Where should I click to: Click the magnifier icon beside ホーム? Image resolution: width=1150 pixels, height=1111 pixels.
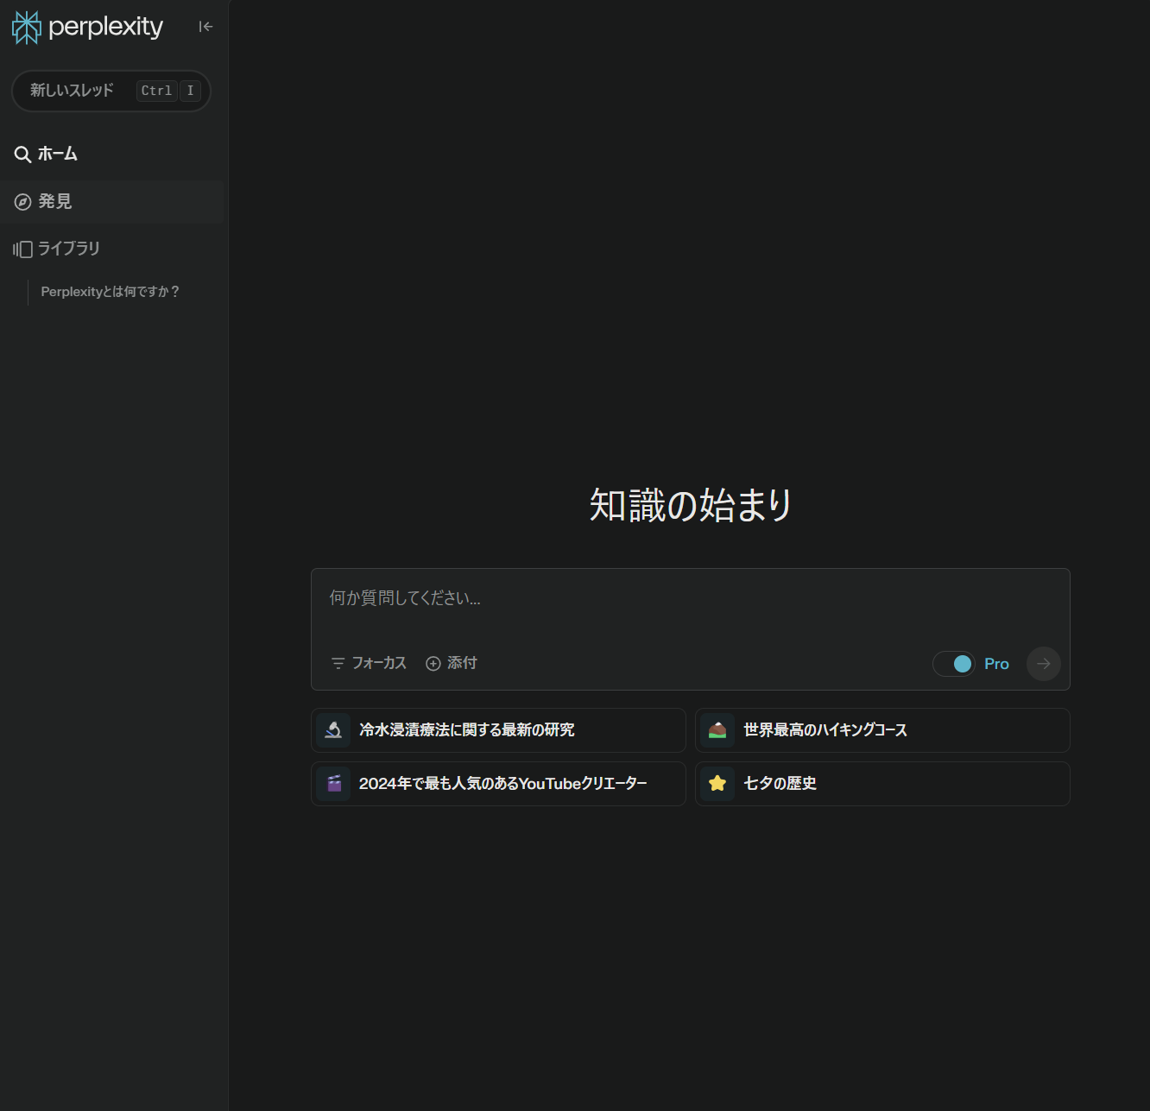point(22,155)
